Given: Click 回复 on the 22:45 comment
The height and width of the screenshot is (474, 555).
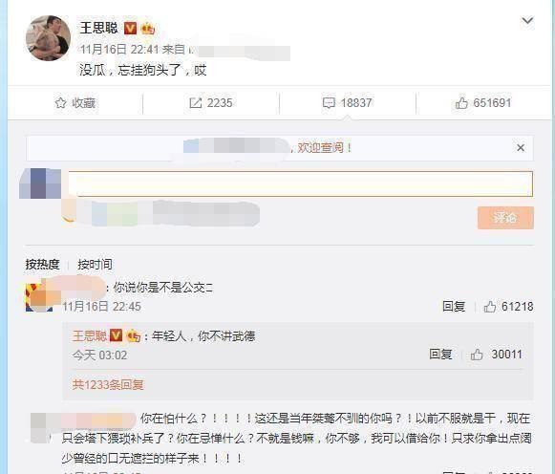Looking at the screenshot, I should 454,306.
